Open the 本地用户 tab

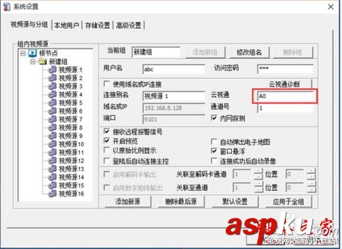(66, 25)
